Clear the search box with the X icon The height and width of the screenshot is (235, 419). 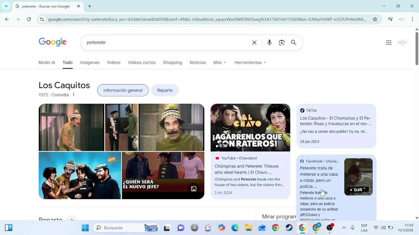254,42
